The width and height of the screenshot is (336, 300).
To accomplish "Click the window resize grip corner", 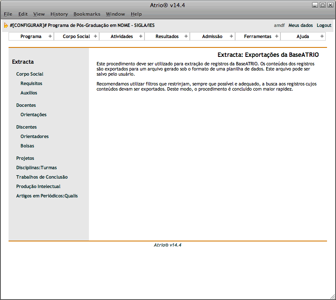I will (333, 296).
